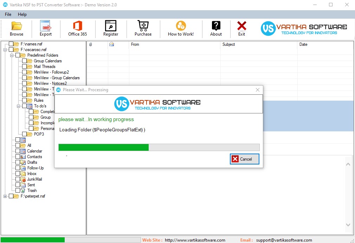Tick the Contacts checkbox
Image resolution: width=355 pixels, height=243 pixels.
[x=18, y=157]
